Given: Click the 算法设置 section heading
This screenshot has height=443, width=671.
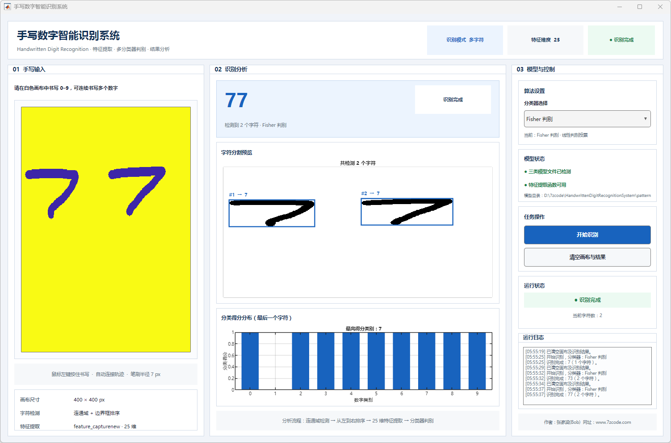Looking at the screenshot, I should [534, 91].
